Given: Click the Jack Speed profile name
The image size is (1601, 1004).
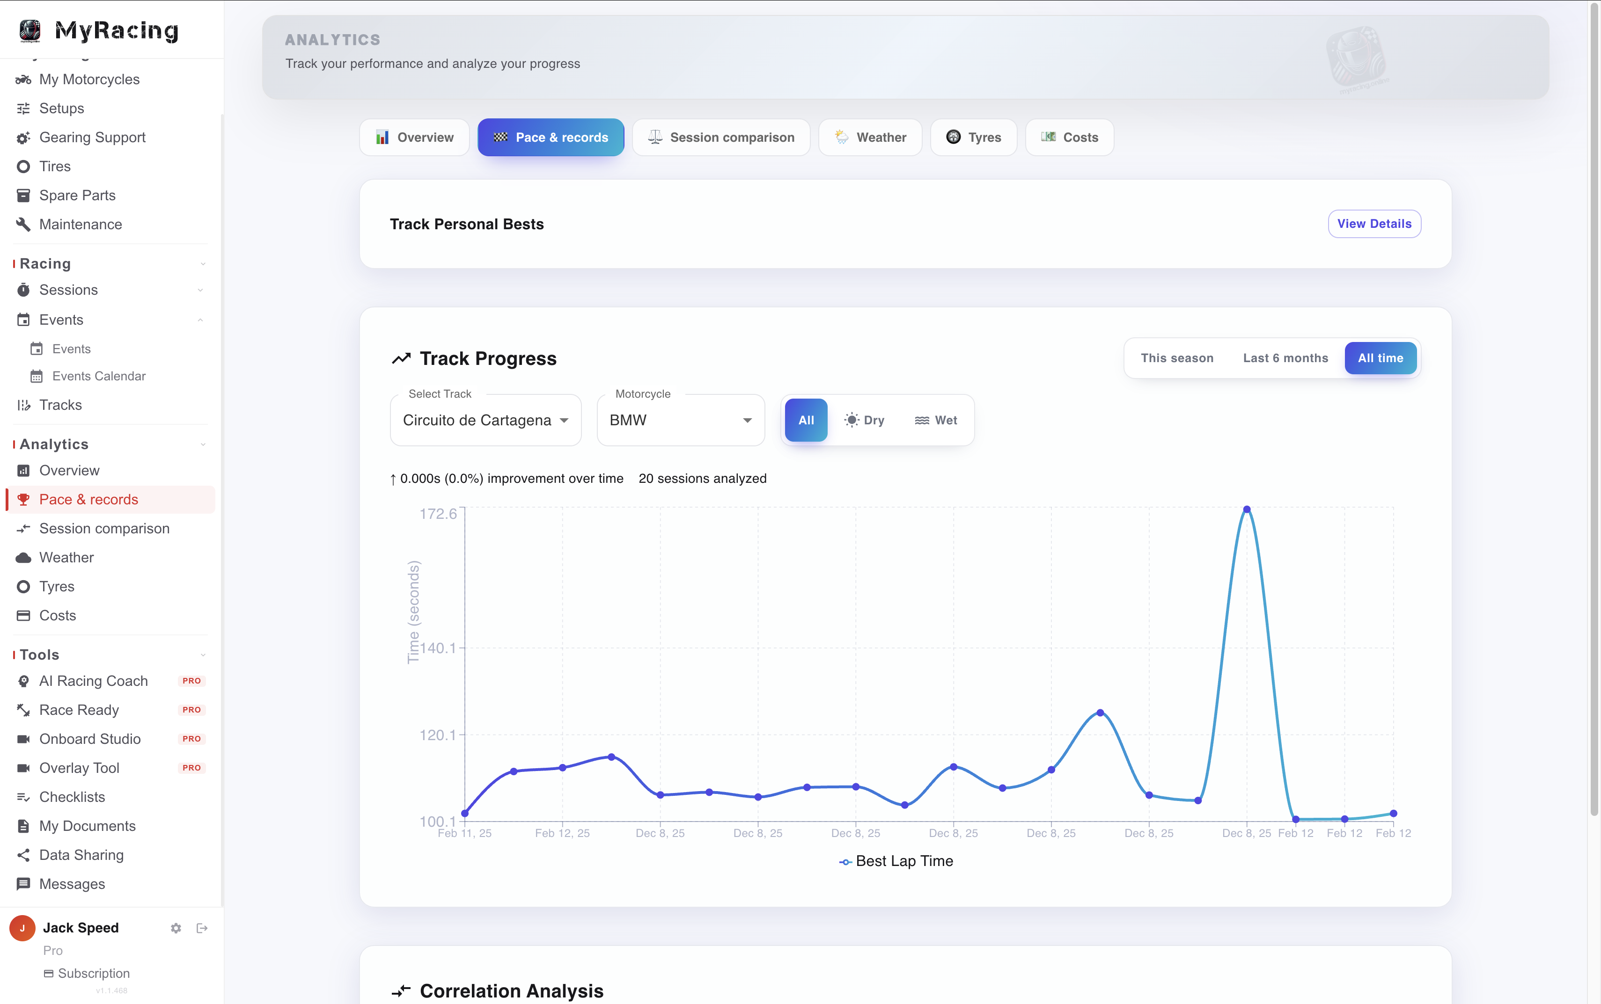Looking at the screenshot, I should (81, 928).
